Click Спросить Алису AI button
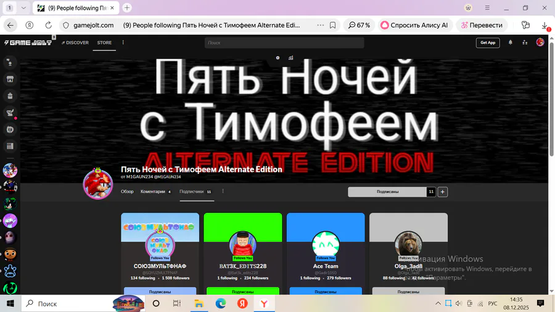This screenshot has width=555, height=312. 414,25
